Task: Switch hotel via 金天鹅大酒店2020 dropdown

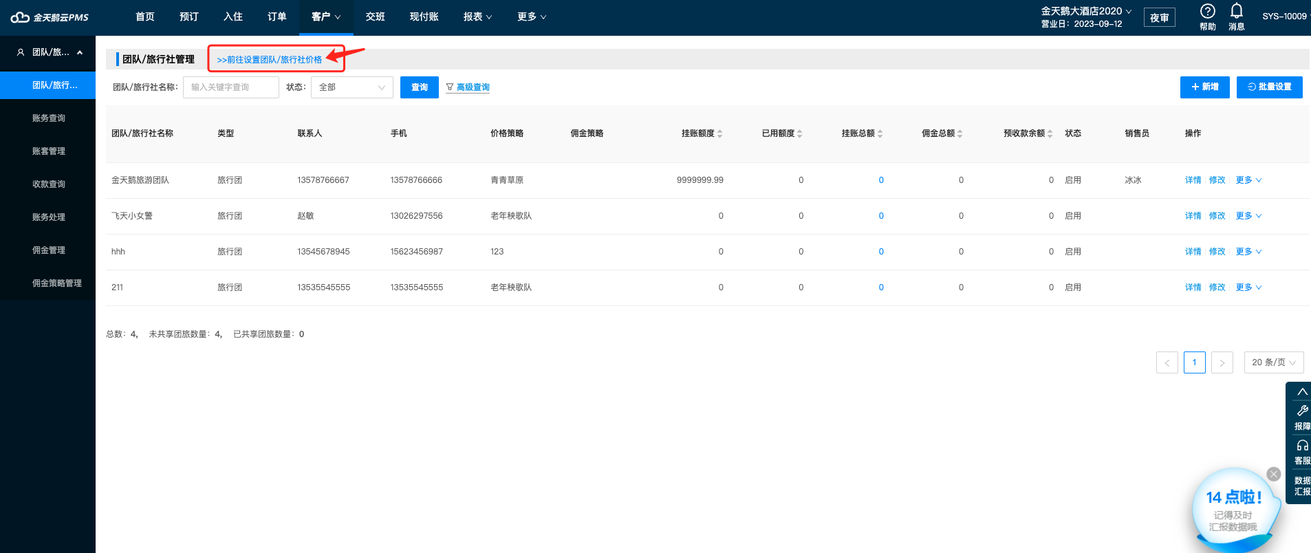Action: click(x=1086, y=11)
